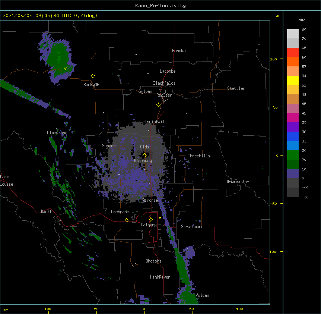Click the Airdrie city label
The width and height of the screenshot is (321, 314).
(x=150, y=200)
